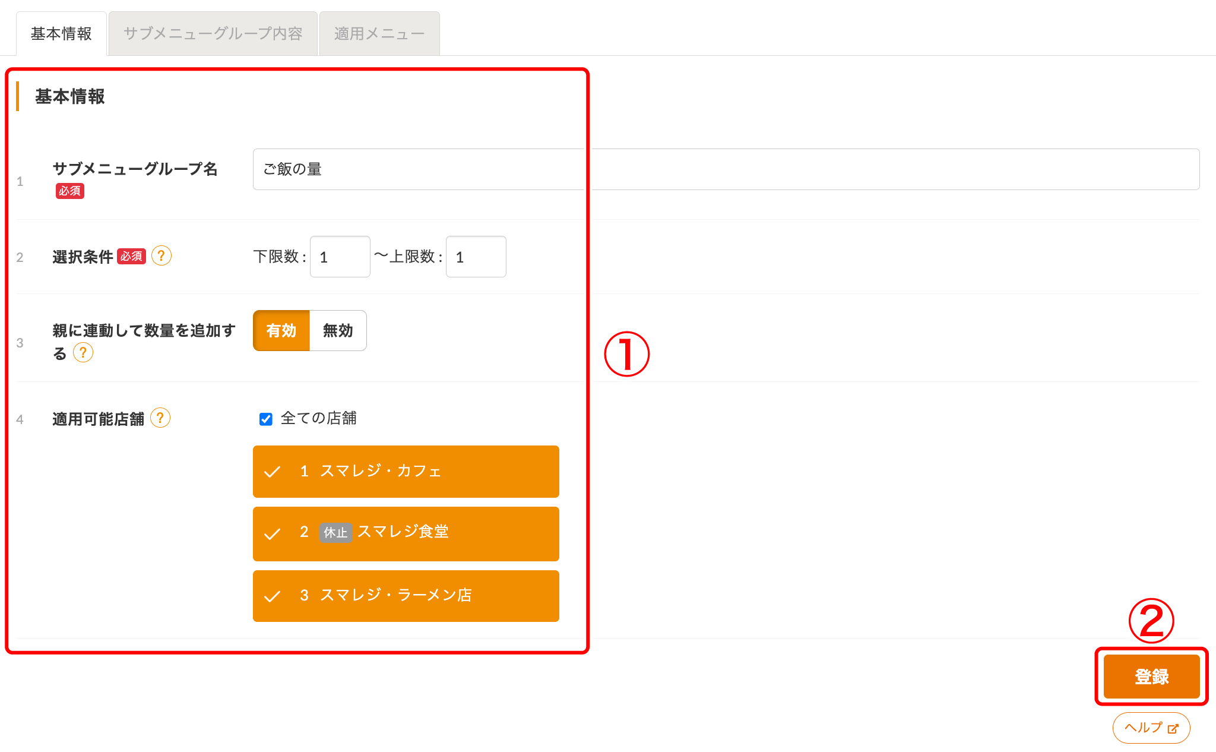Open the ヘルプ link
Image resolution: width=1216 pixels, height=752 pixels.
1151,728
